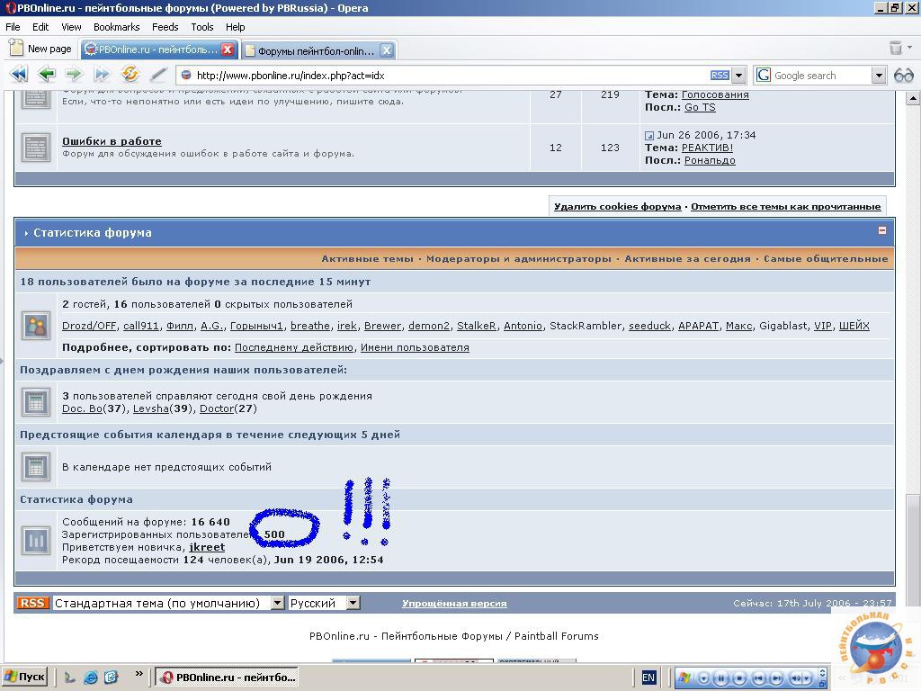Image resolution: width=921 pixels, height=691 pixels.
Task: Click inside the URL address field
Action: point(450,76)
